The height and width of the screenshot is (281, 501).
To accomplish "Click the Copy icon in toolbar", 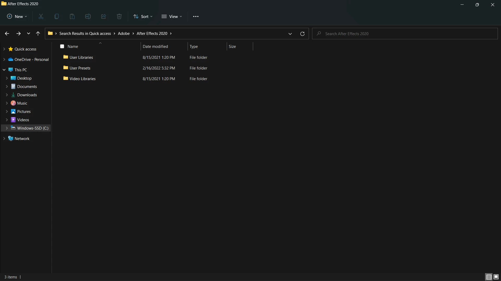I will [x=57, y=16].
